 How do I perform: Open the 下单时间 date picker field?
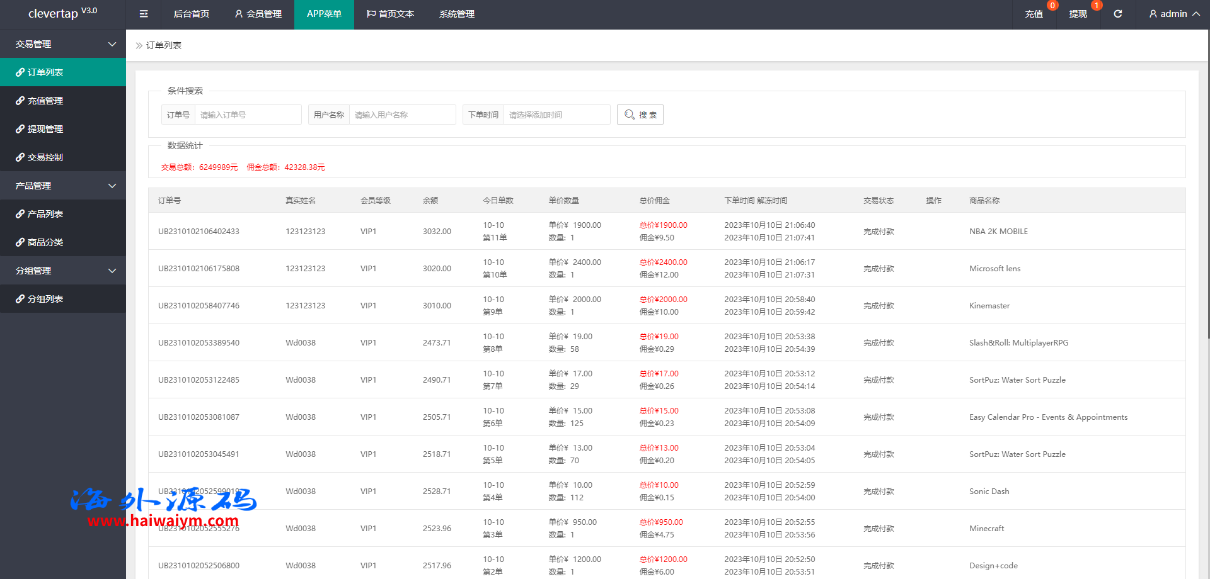[556, 115]
